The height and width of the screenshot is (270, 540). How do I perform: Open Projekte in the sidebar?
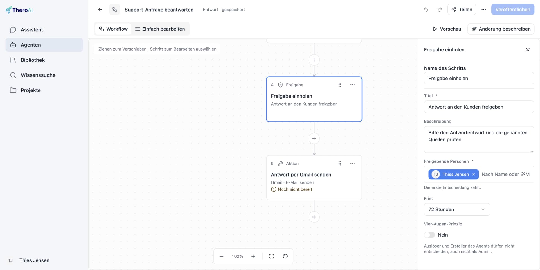44,90
